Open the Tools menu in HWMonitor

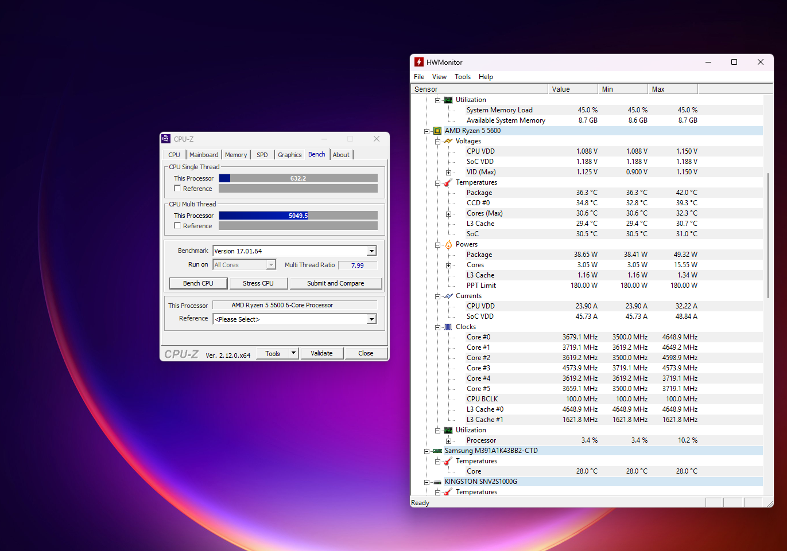coord(463,77)
